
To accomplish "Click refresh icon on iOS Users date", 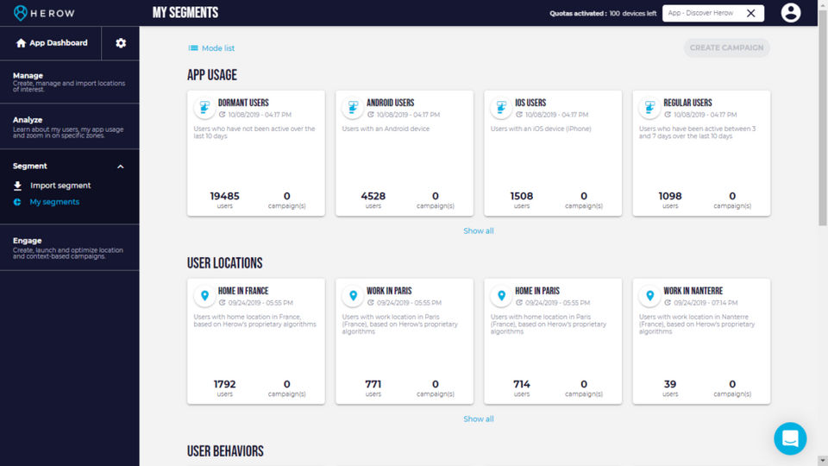I will click(x=518, y=115).
